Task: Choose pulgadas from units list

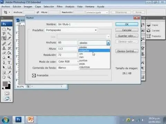Action: point(94,51)
